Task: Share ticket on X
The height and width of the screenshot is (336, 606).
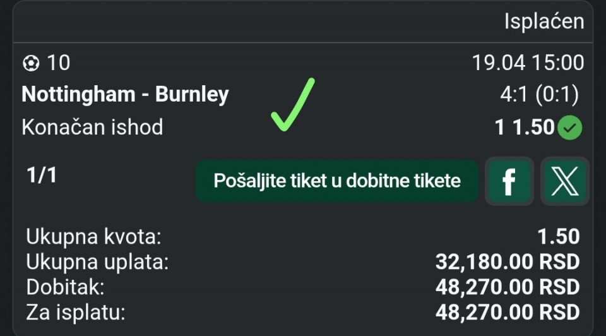Action: 564,182
